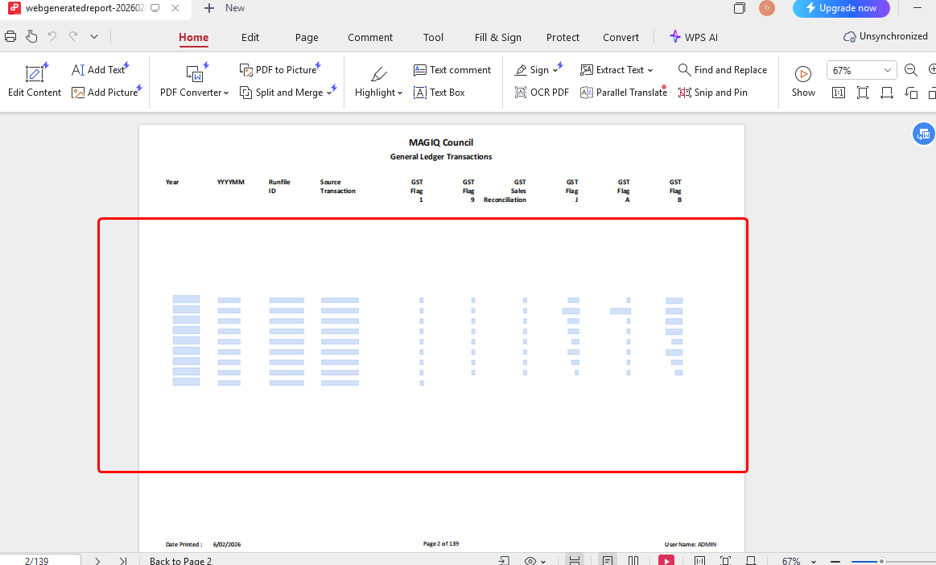The image size is (936, 565).
Task: Open the Fill & Sign tab
Action: [x=497, y=37]
